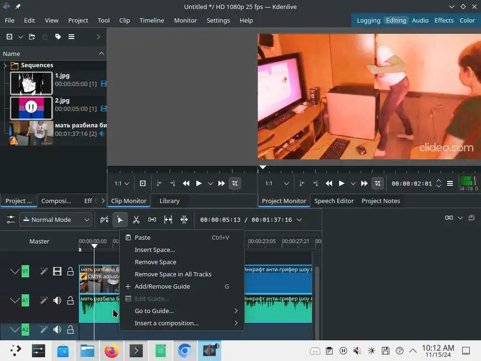Switch to the Effects workspace layout

[x=443, y=20]
